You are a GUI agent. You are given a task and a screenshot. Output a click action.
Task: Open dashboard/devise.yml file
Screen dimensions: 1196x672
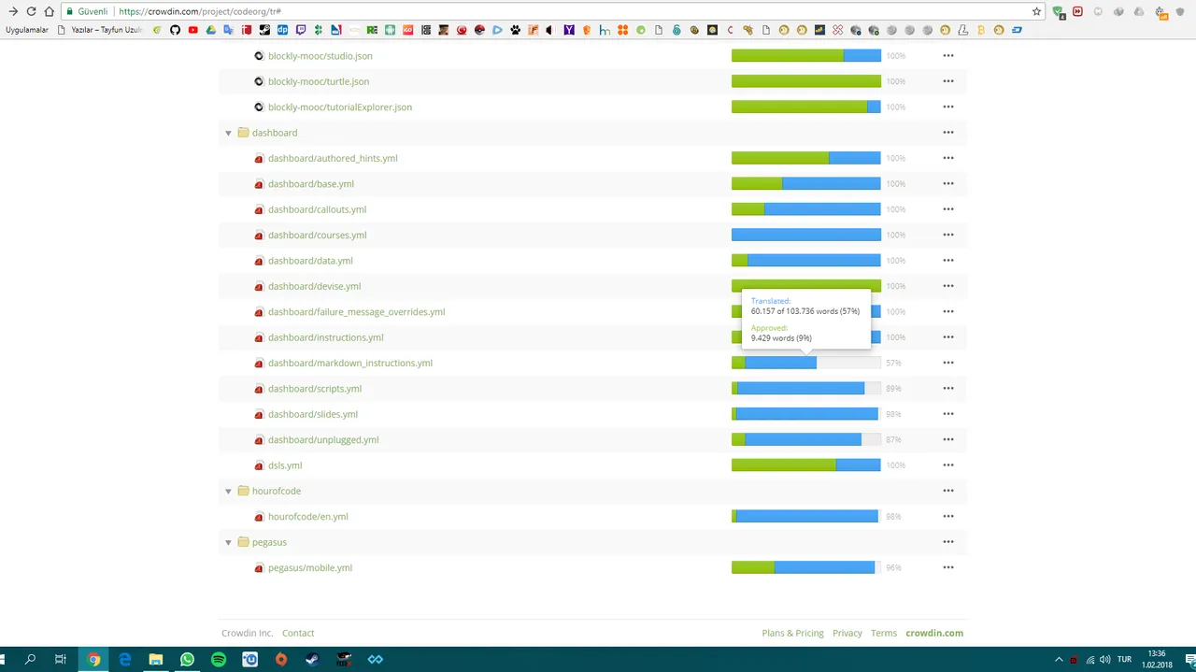314,286
